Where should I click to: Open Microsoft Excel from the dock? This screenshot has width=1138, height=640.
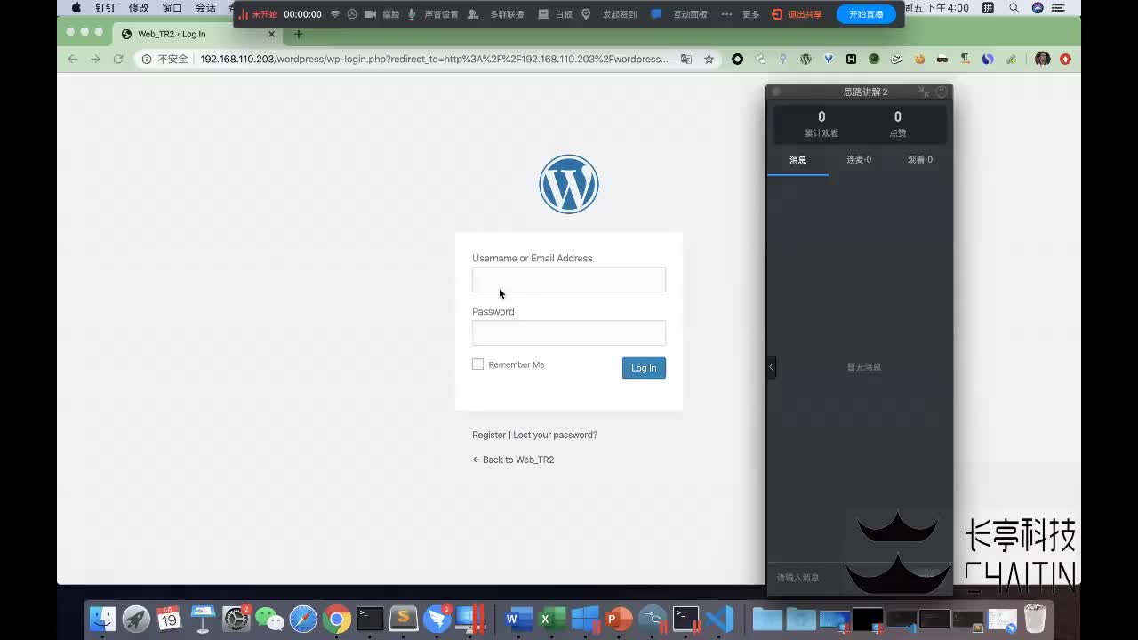coord(552,619)
